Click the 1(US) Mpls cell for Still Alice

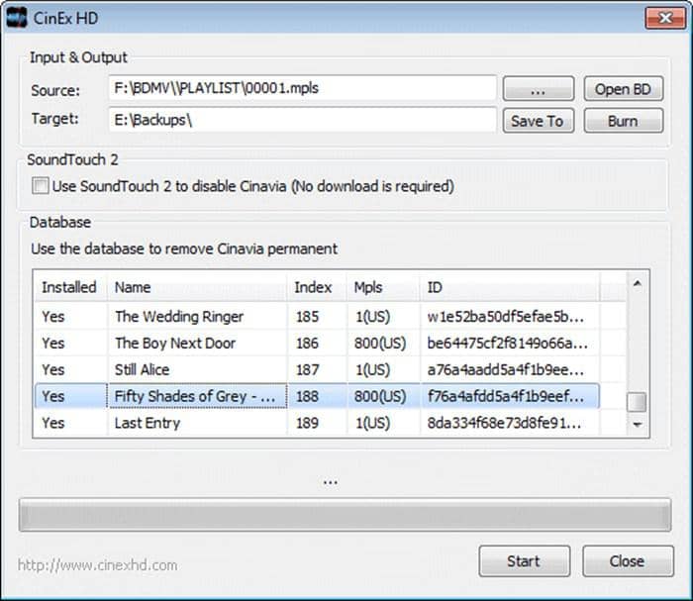pyautogui.click(x=373, y=369)
